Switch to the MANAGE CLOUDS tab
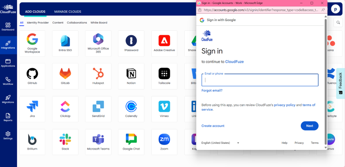This screenshot has width=345, height=167. pyautogui.click(x=68, y=12)
